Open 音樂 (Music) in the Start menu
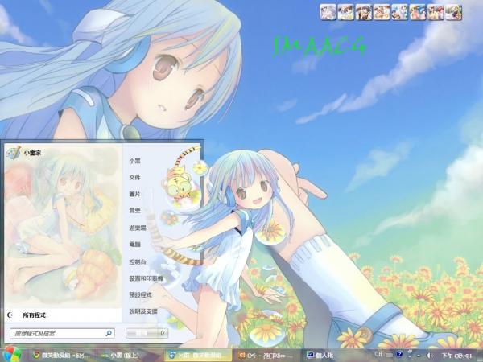Screen dimensions: 483x362 point(134,211)
